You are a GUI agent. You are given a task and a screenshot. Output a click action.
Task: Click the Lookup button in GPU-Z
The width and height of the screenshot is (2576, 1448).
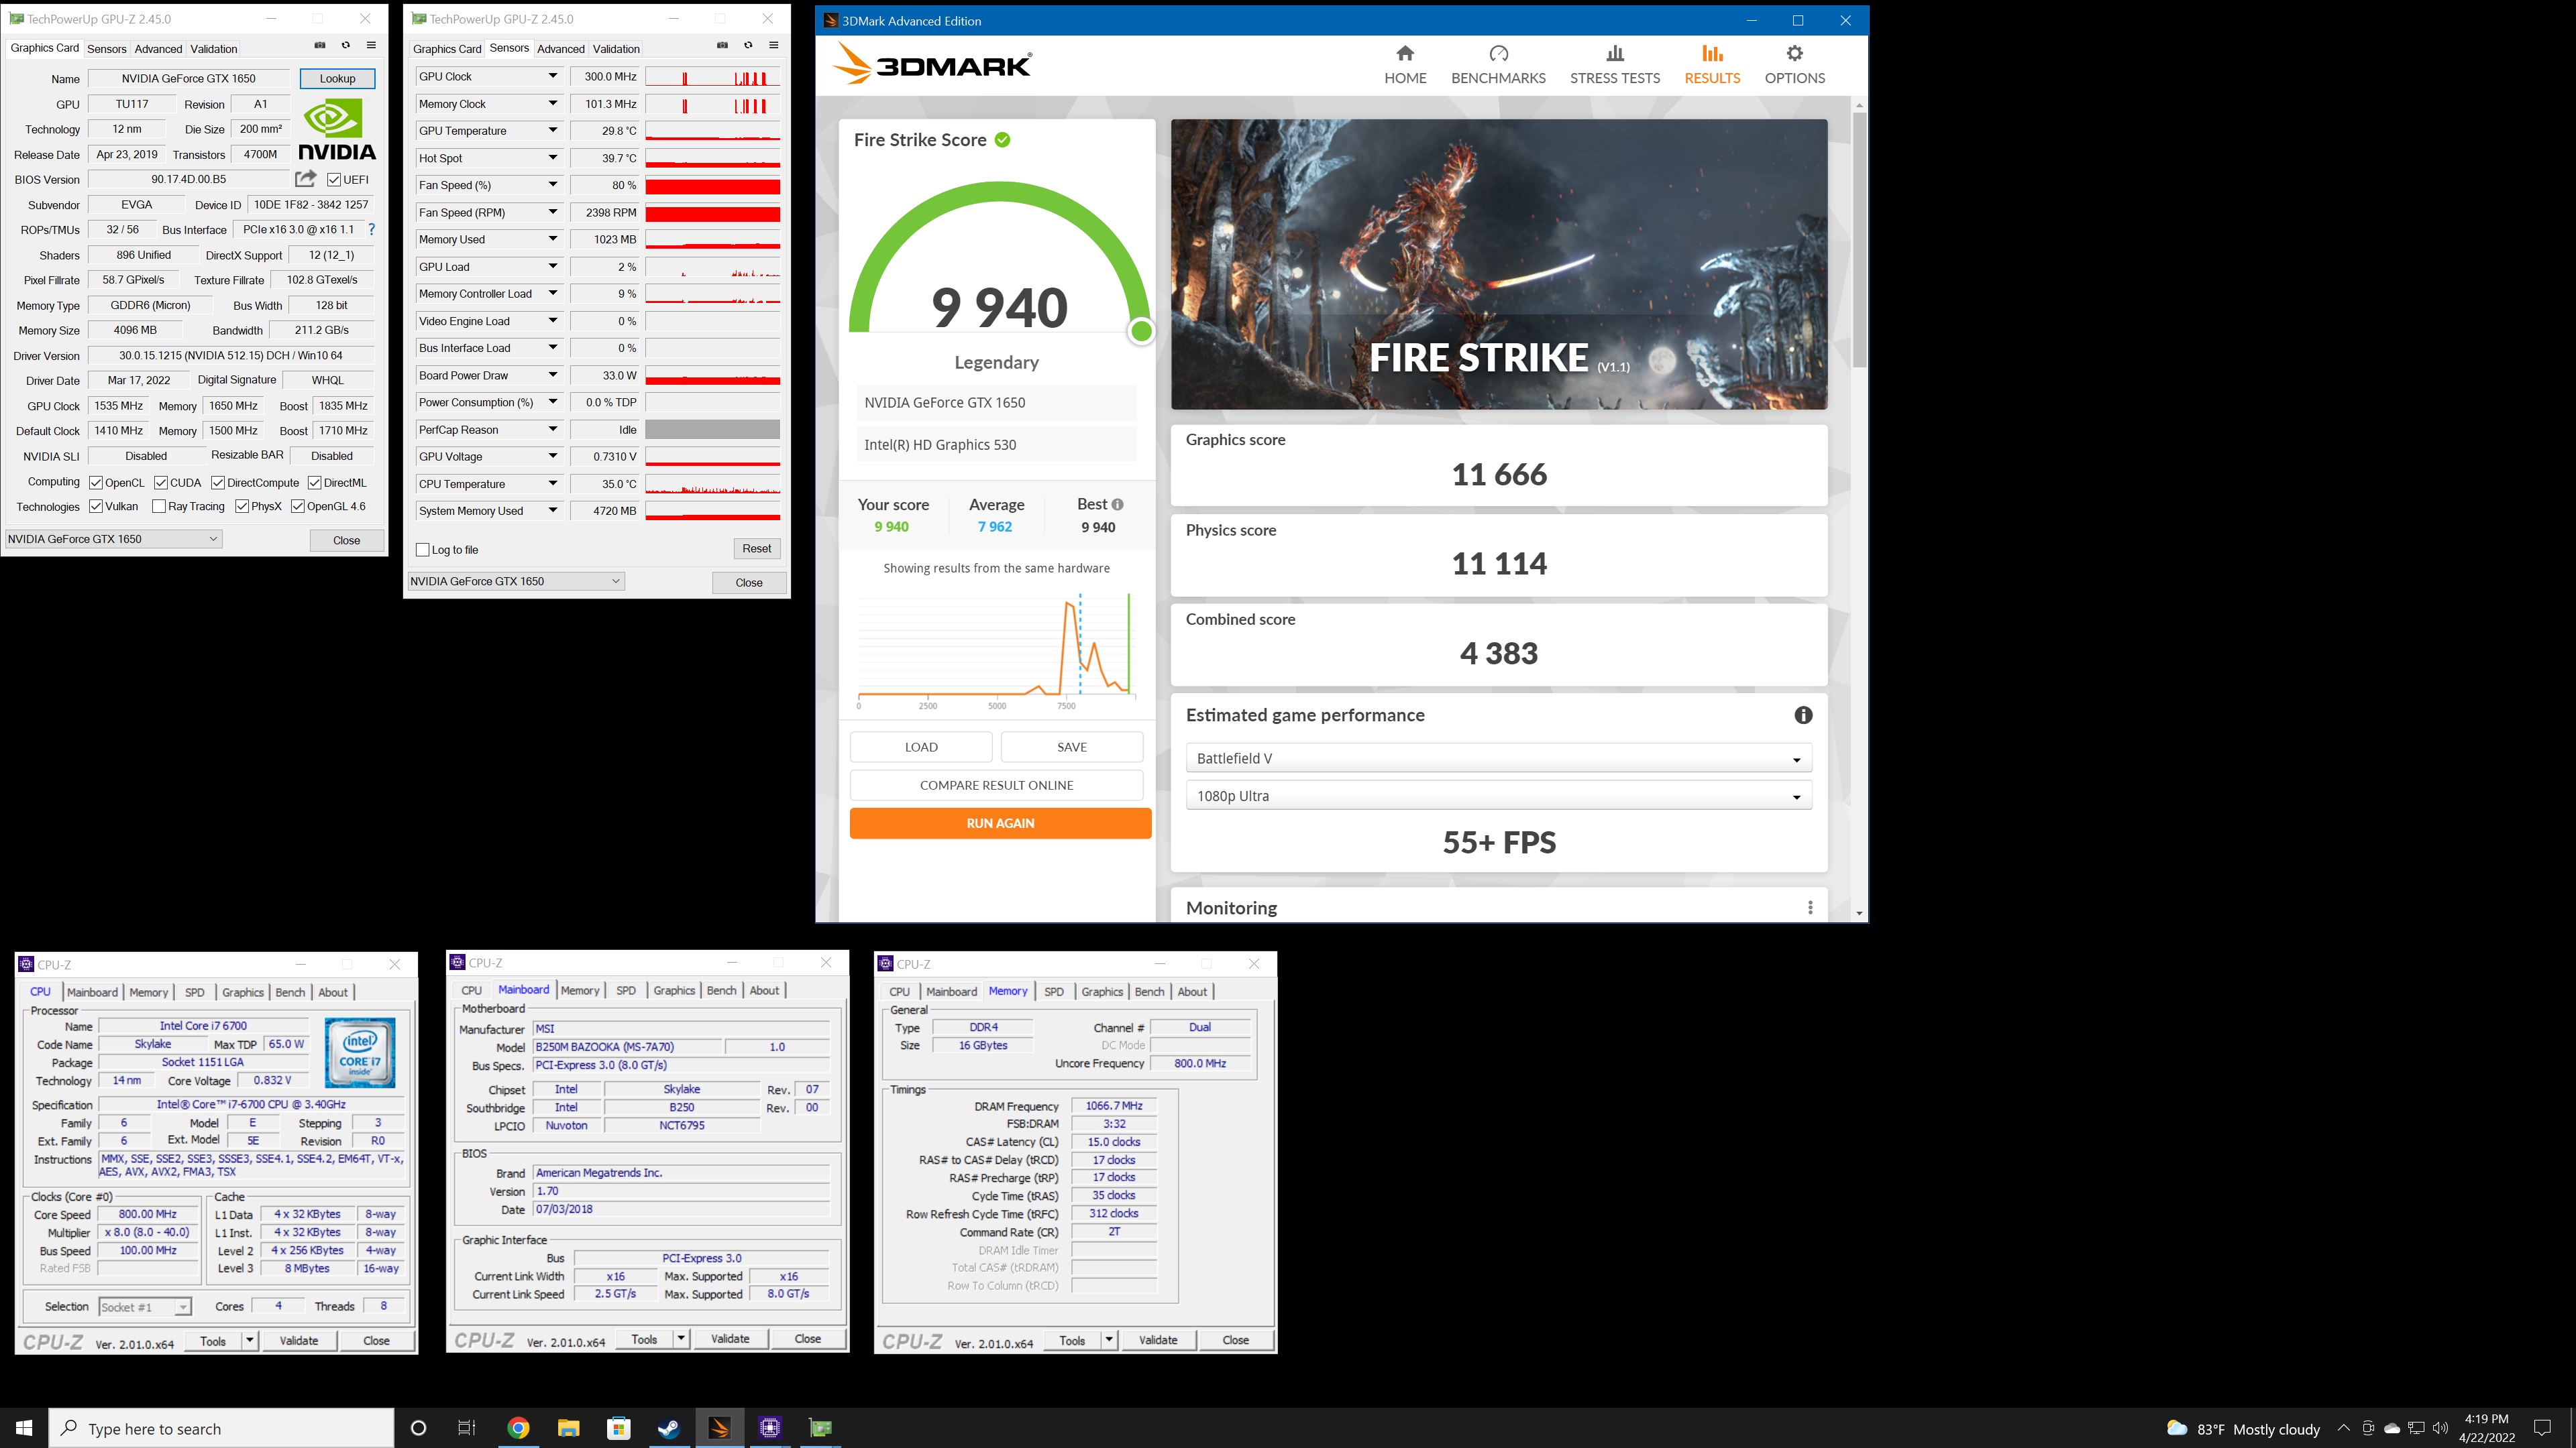point(337,79)
